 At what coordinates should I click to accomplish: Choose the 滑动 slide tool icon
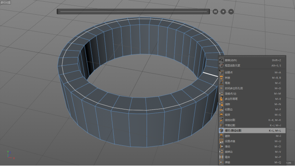click(x=221, y=146)
